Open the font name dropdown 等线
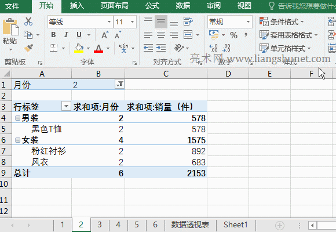Image resolution: width=336 pixels, height=232 pixels. 109,21
